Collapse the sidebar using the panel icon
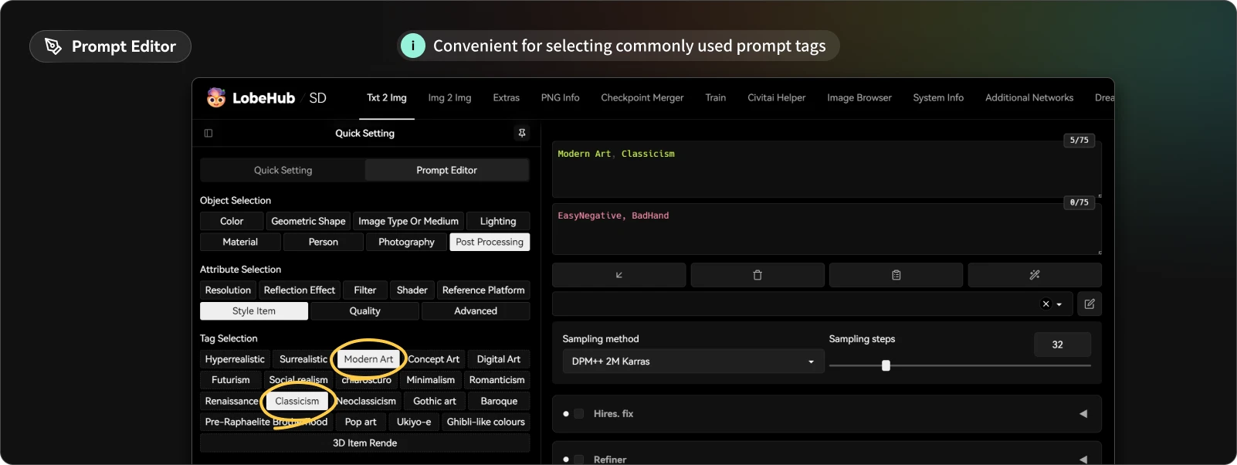This screenshot has width=1237, height=465. [x=208, y=133]
